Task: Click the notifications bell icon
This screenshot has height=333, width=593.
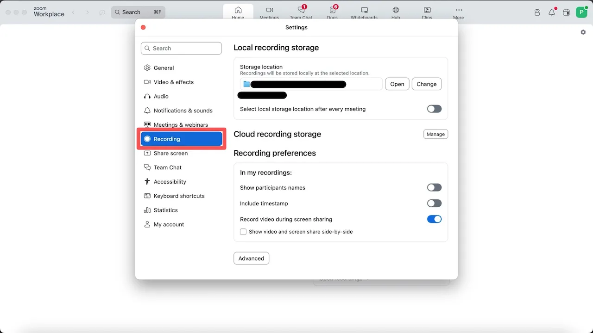Action: tap(551, 12)
